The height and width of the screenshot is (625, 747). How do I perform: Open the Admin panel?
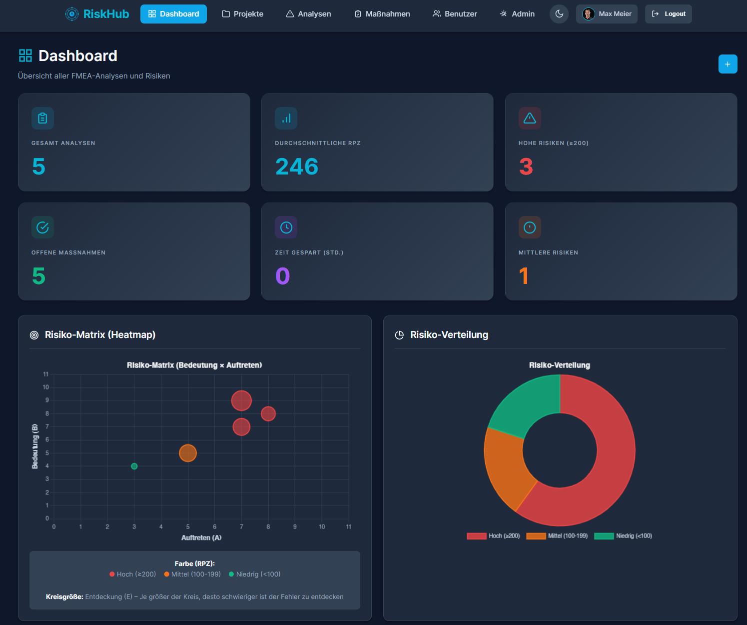(x=517, y=14)
